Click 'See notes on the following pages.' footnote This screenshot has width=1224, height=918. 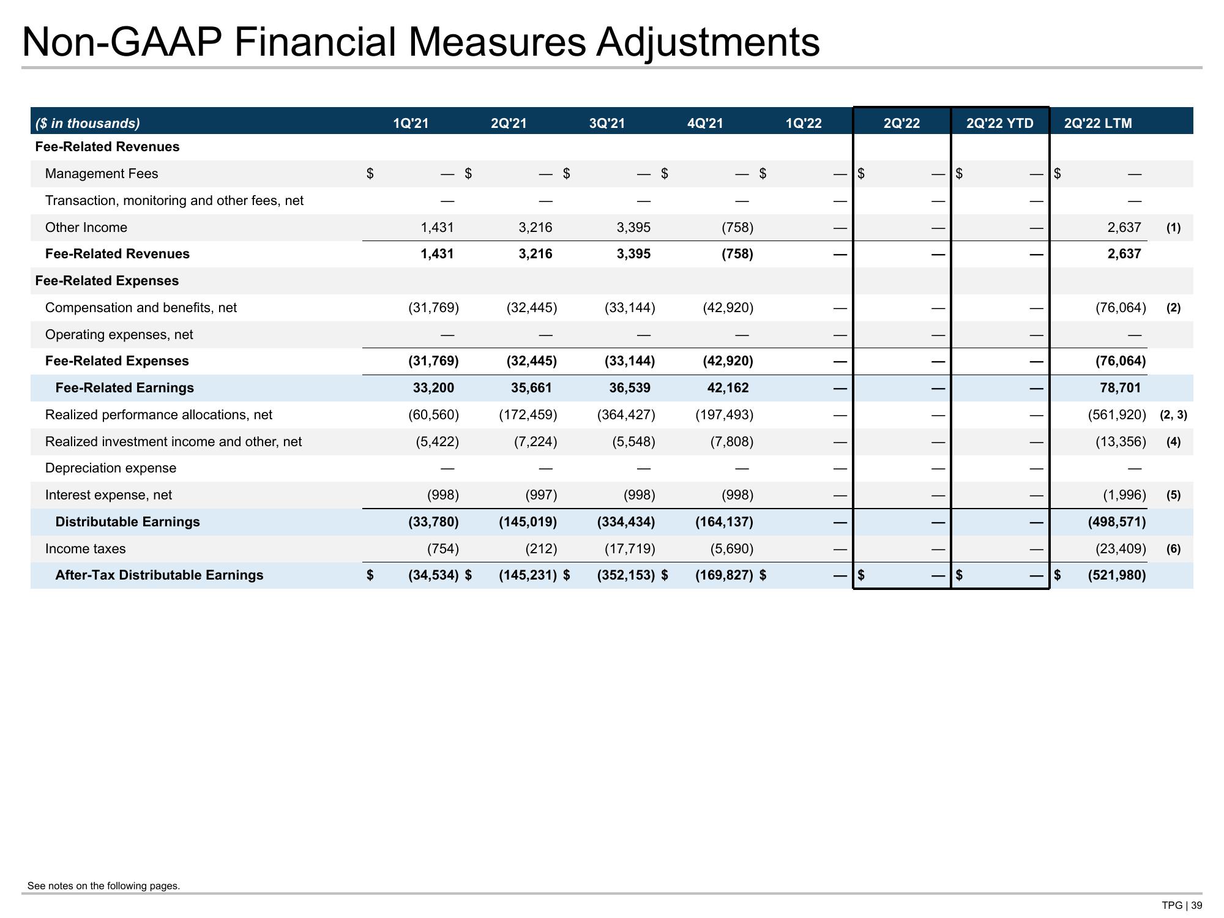point(103,886)
